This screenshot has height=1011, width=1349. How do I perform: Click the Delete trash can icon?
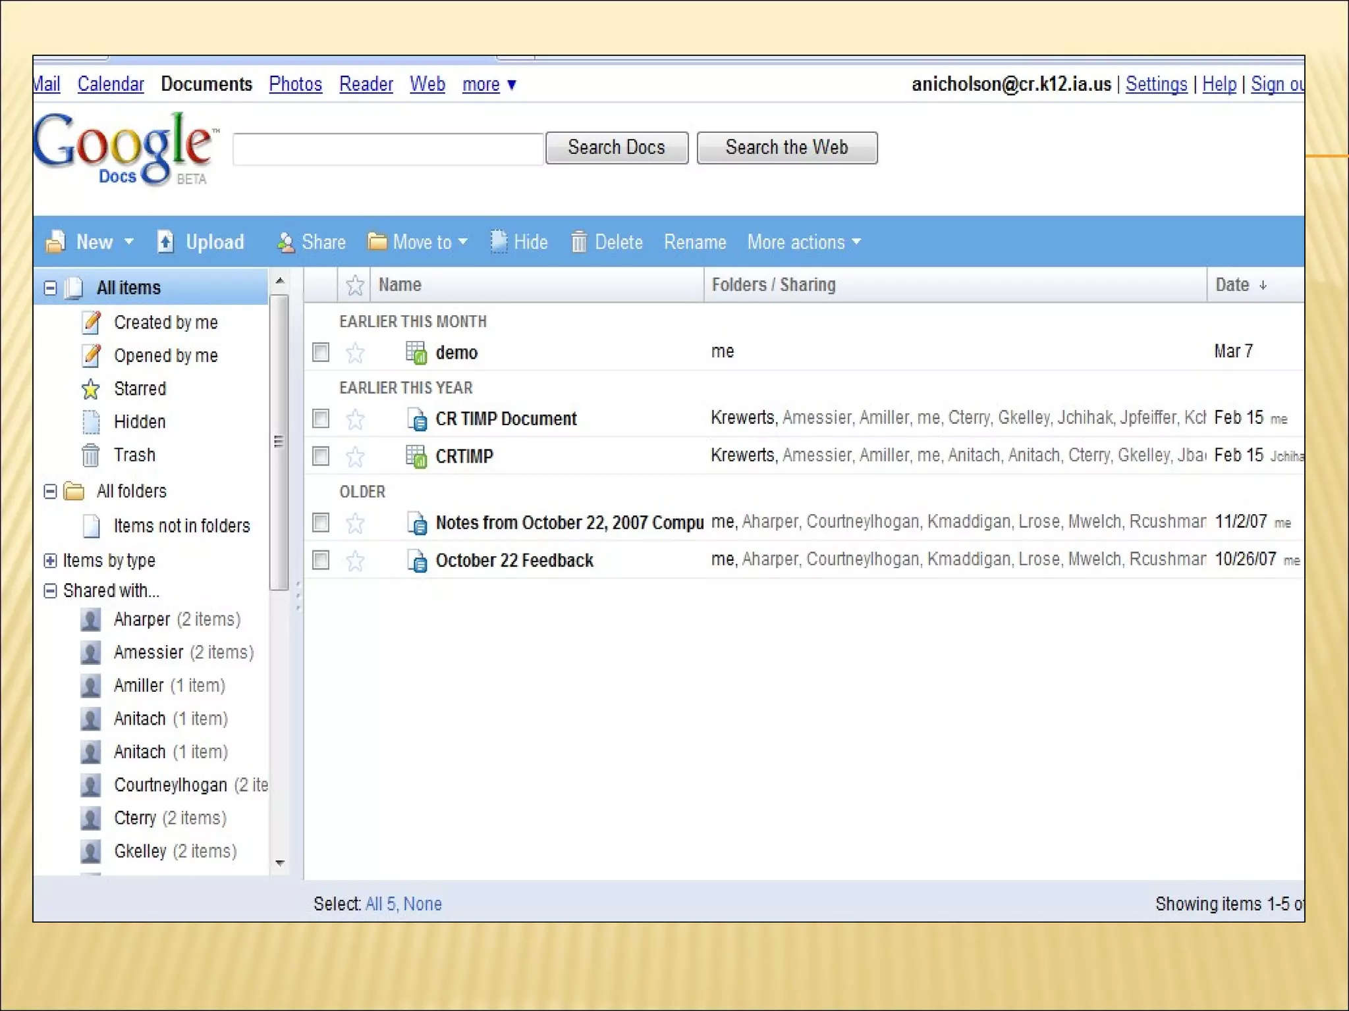click(x=578, y=242)
